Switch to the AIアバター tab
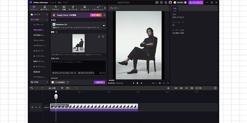The width and height of the screenshot is (247, 123). [45, 8]
